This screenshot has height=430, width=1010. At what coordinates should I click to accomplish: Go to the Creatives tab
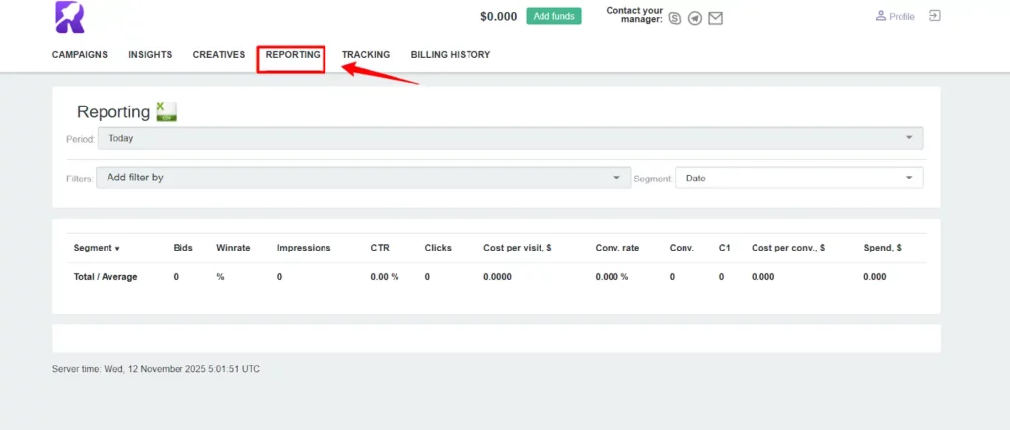pyautogui.click(x=219, y=55)
